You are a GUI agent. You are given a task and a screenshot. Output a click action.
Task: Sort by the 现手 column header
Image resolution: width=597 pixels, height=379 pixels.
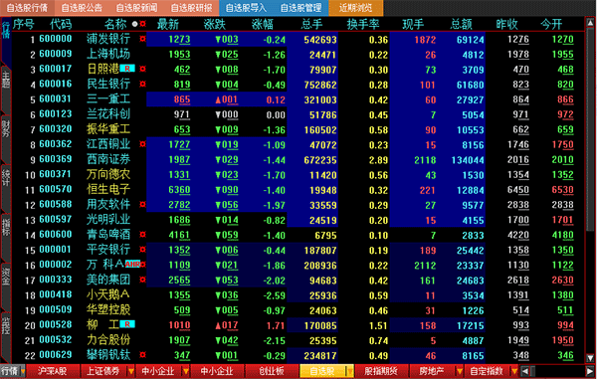click(413, 24)
